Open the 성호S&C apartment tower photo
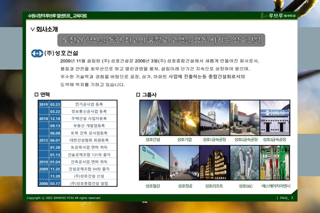 [244, 163]
